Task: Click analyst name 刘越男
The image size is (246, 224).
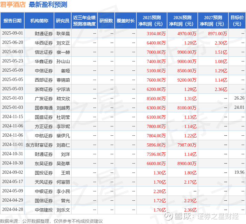Action: pos(63,108)
